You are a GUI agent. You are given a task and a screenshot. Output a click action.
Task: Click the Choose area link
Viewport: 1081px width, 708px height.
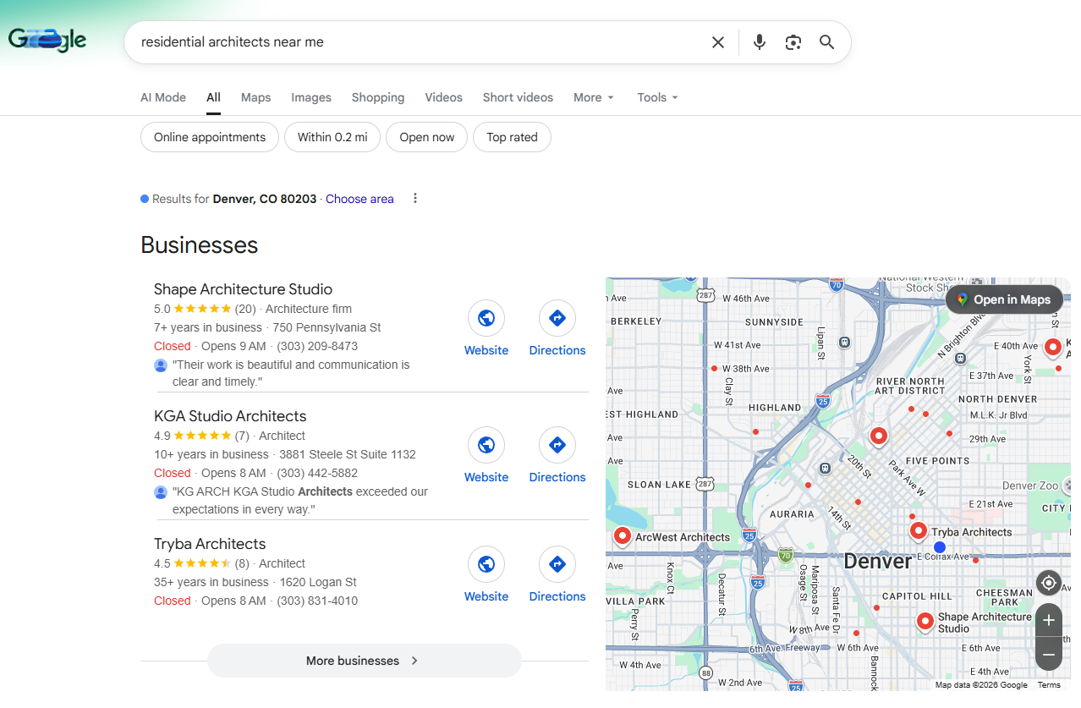coord(359,199)
